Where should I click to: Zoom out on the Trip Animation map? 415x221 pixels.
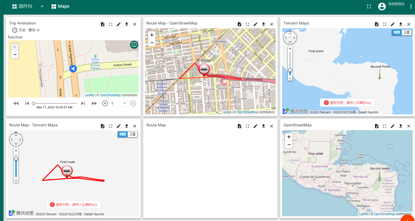tap(15, 55)
